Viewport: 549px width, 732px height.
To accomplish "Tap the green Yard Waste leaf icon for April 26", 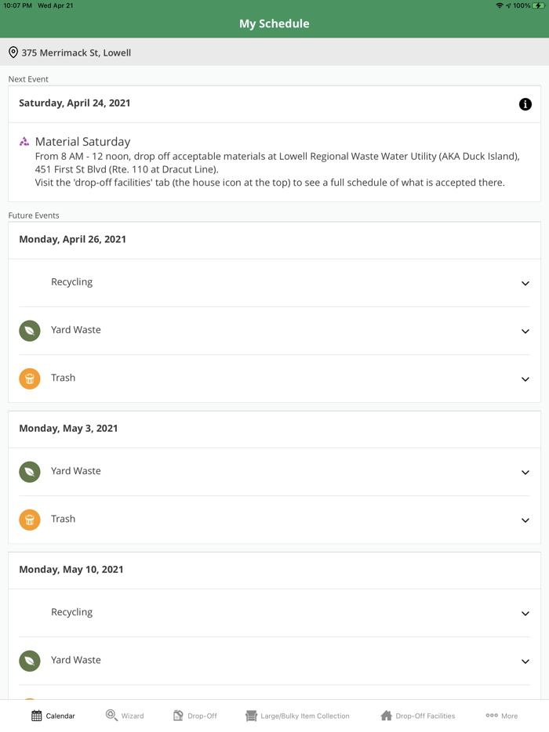I will tap(30, 331).
